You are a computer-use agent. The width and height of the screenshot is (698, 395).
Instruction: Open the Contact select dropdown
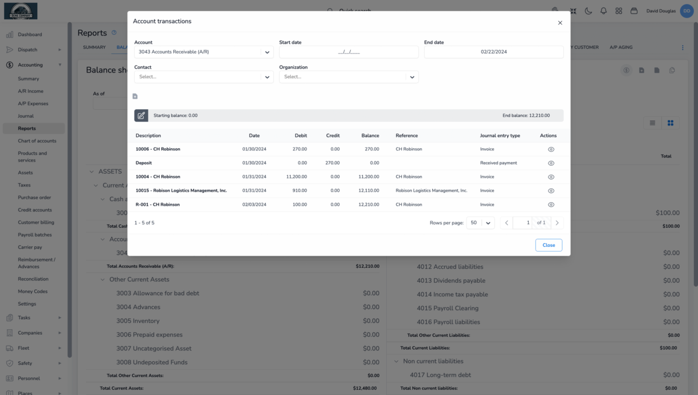(204, 77)
